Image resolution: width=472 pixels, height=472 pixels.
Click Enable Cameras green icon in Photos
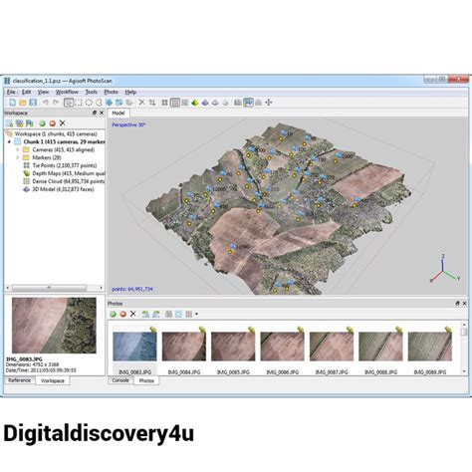pos(113,314)
